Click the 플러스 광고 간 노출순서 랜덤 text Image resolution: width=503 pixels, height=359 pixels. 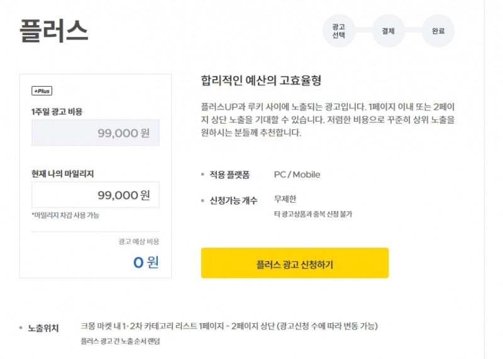[x=120, y=341]
